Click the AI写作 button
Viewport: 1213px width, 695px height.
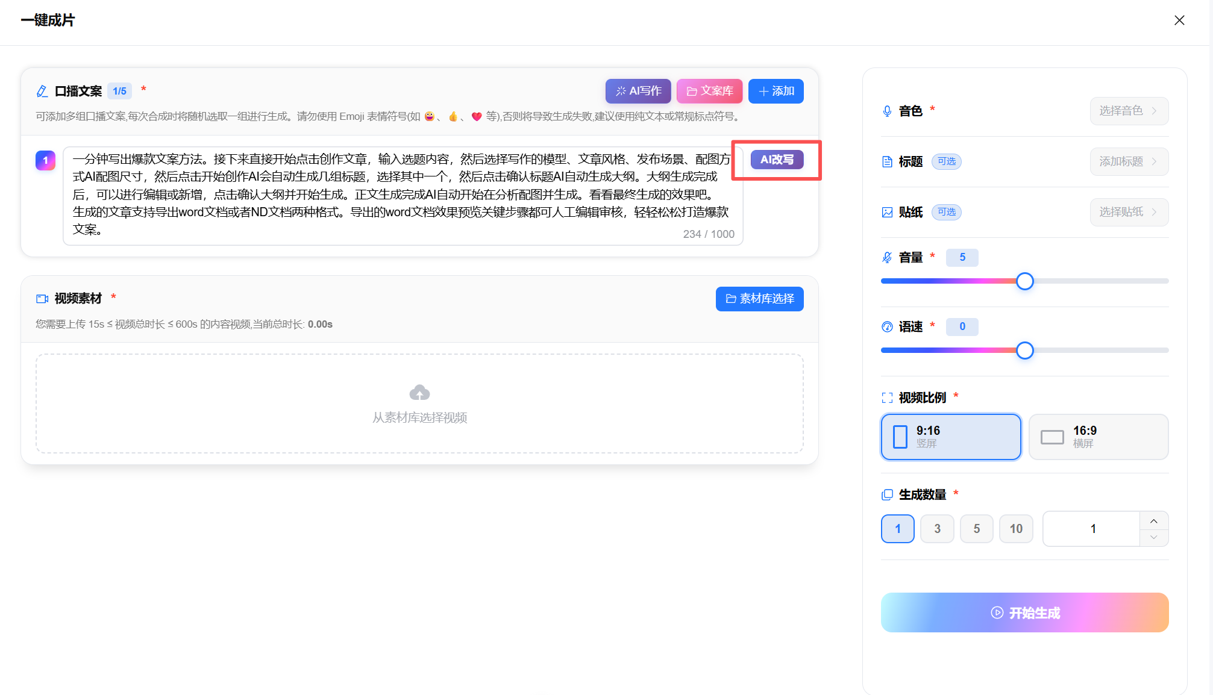[x=638, y=92]
